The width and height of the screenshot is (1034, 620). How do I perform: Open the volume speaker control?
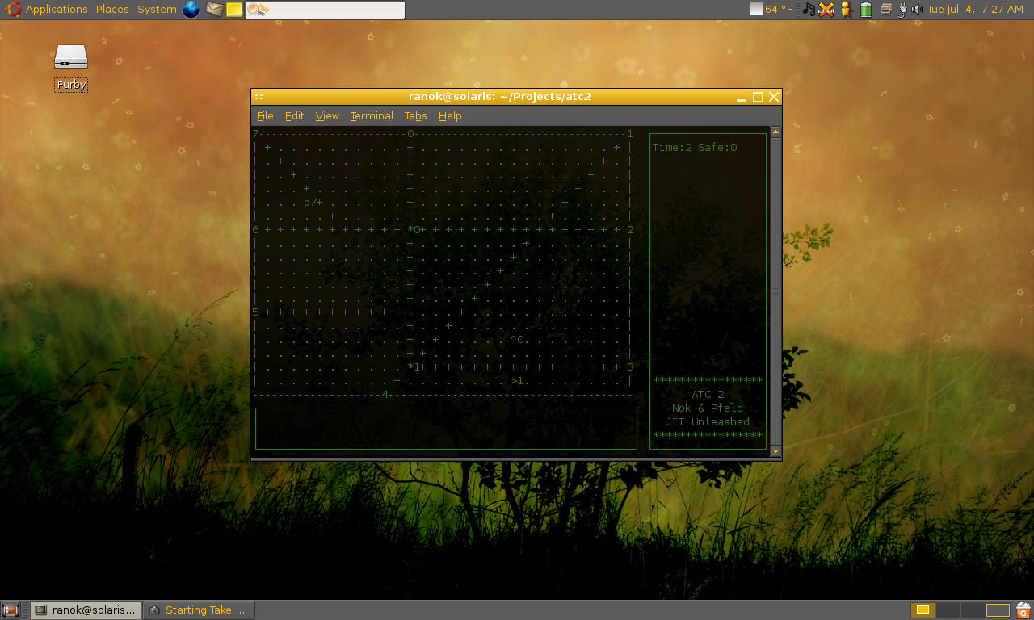[x=917, y=10]
